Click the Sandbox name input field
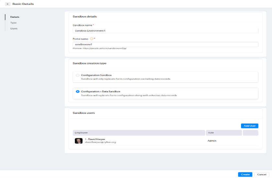 point(165,31)
